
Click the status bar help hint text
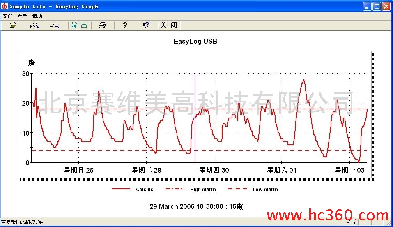(22, 222)
